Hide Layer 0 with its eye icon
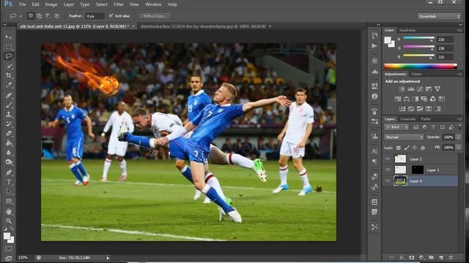This screenshot has width=469, height=263. click(388, 180)
